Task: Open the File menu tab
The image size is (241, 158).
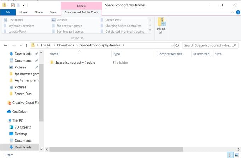Action: click(x=8, y=12)
